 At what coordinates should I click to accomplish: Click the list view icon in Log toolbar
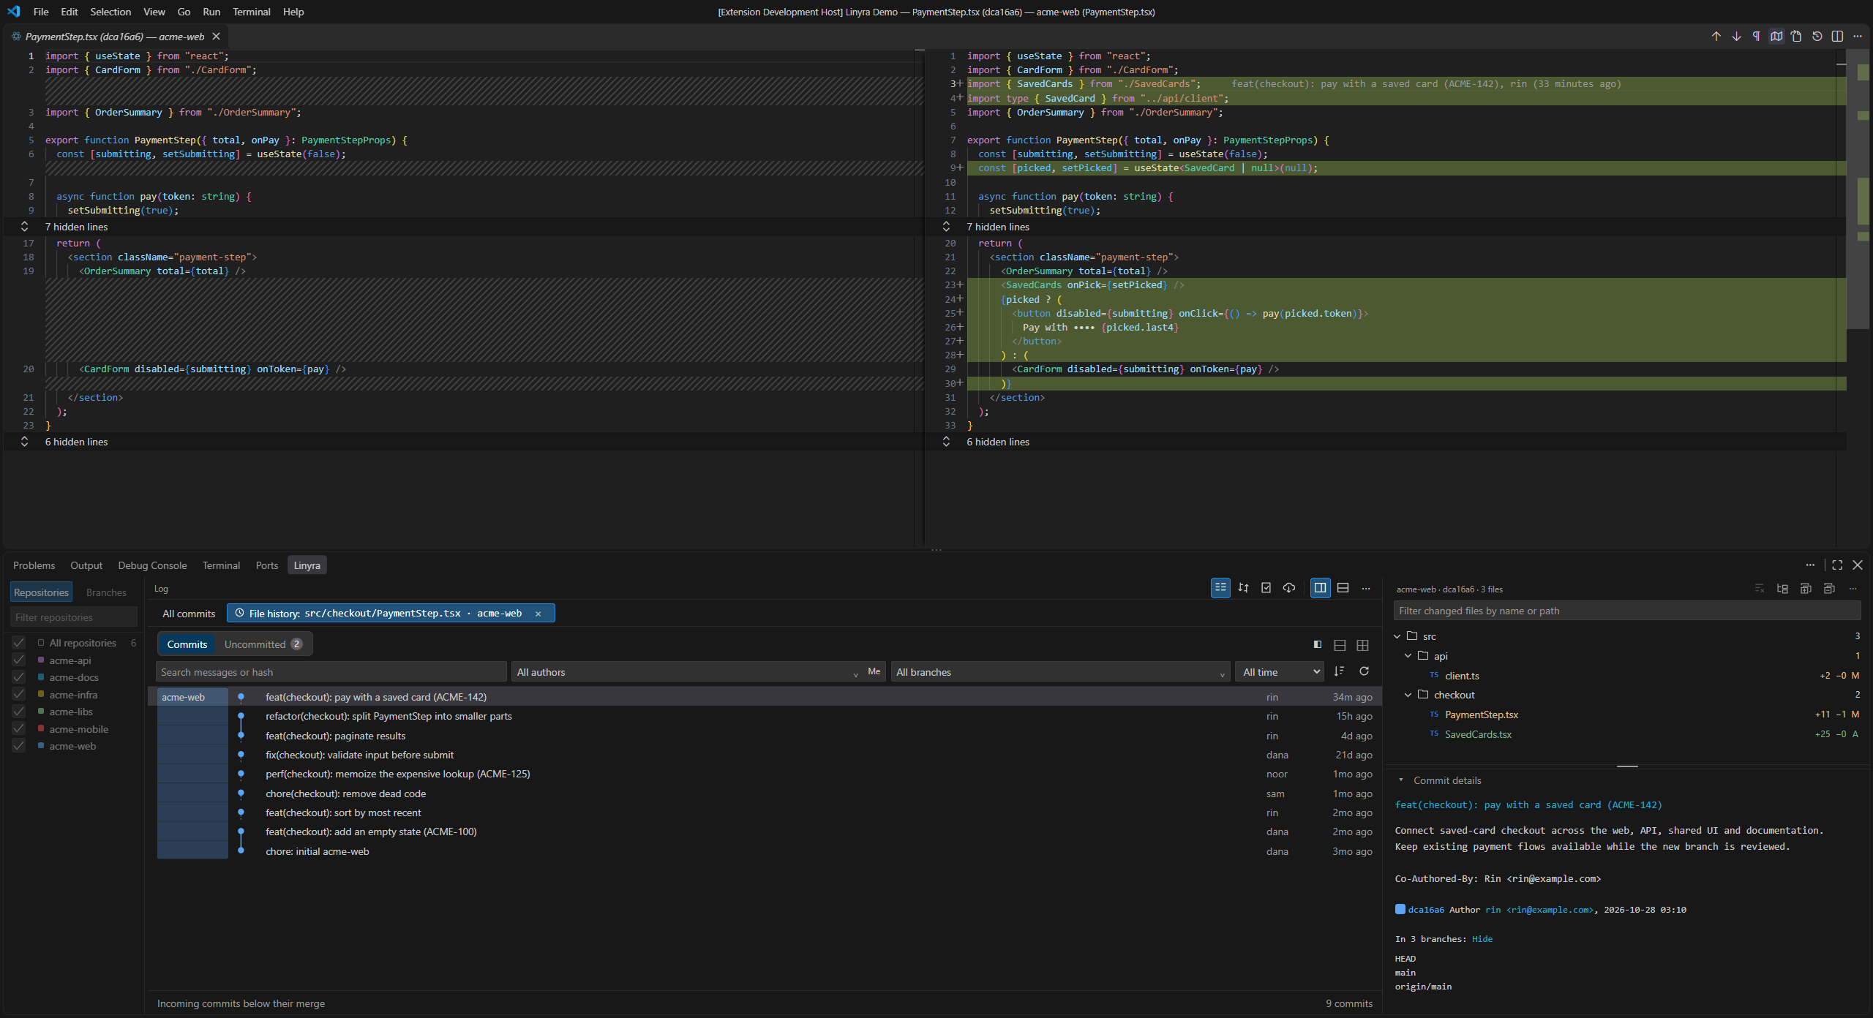coord(1220,588)
